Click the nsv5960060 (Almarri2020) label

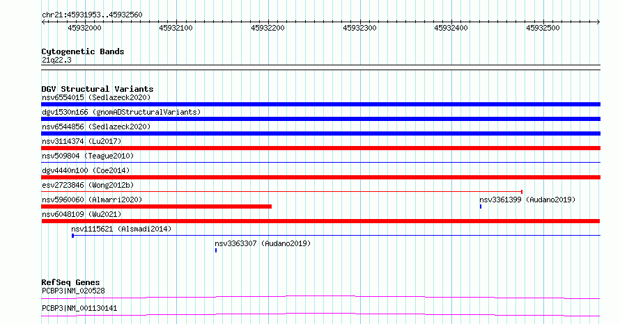(92, 200)
